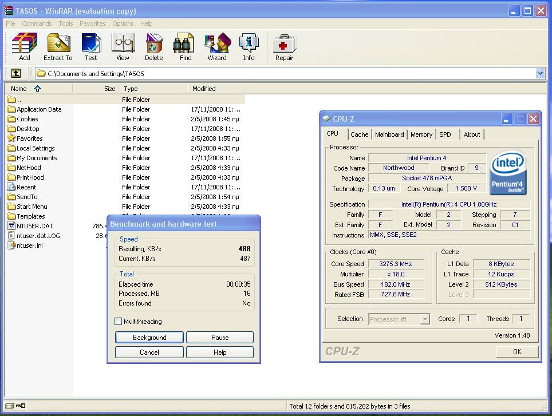Select the ntuser.ini file icon
This screenshot has width=552, height=416.
click(11, 245)
